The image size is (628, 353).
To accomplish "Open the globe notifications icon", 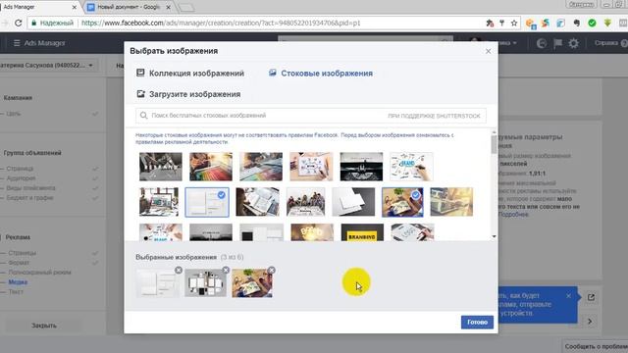I will (x=542, y=43).
